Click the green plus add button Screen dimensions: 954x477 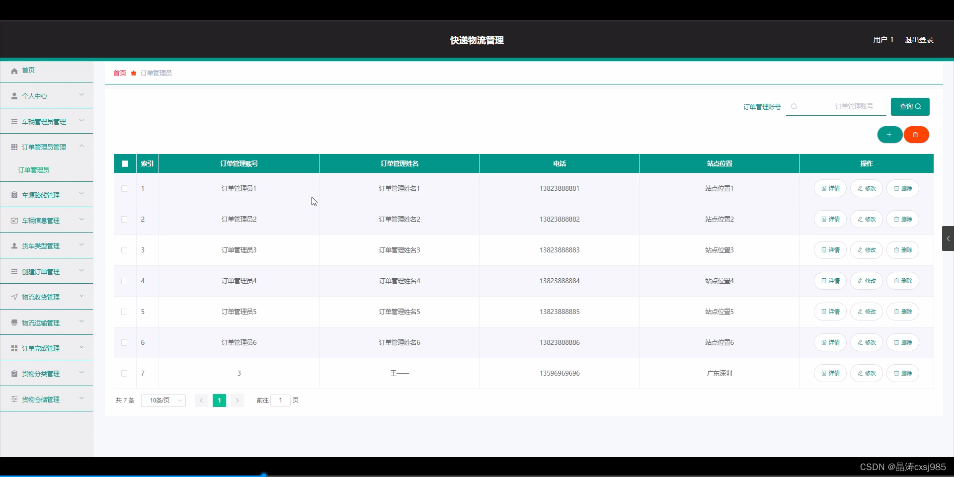point(889,135)
